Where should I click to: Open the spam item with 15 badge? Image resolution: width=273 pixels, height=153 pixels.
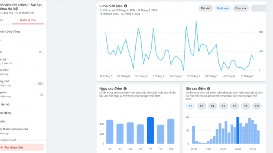pyautogui.click(x=22, y=94)
